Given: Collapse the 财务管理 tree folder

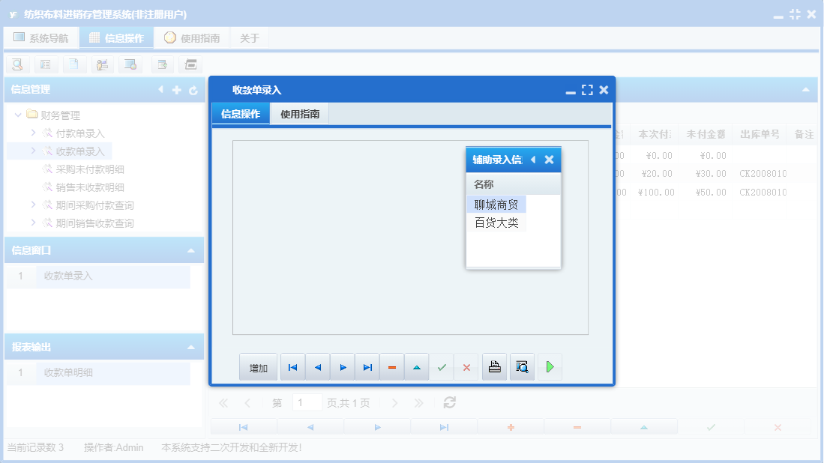Looking at the screenshot, I should point(19,115).
